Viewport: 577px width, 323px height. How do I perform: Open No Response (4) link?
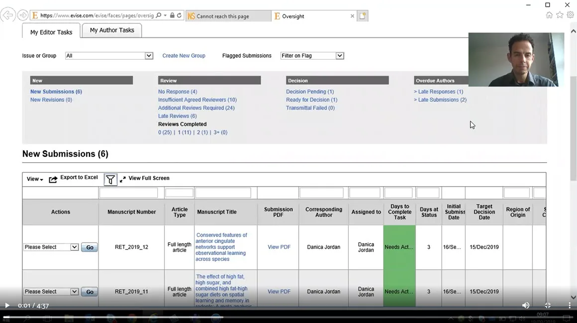coord(178,92)
